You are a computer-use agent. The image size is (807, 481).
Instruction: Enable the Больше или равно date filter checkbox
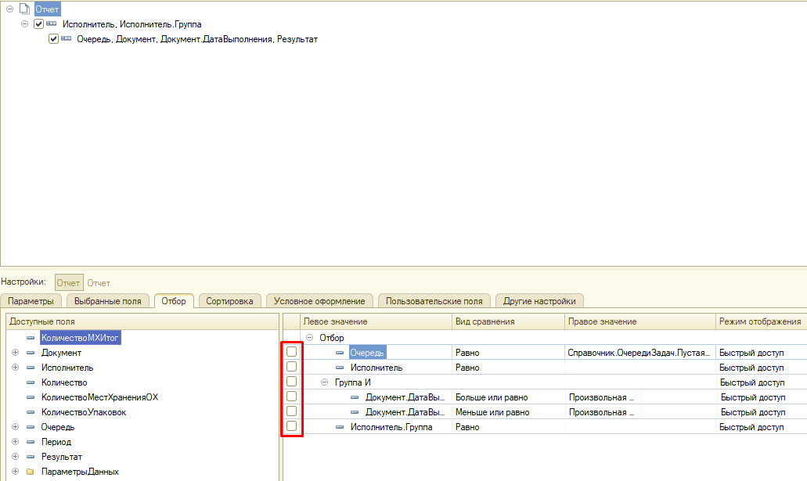click(292, 397)
